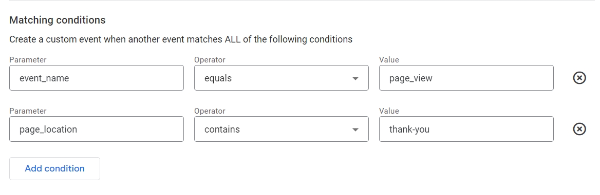Click the Parameter label above page_location
600x195 pixels.
pyautogui.click(x=28, y=111)
